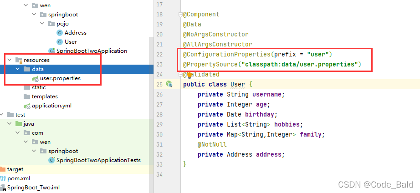This screenshot has height=193, width=420.
Task: Select the target folder name
Action: [15, 169]
